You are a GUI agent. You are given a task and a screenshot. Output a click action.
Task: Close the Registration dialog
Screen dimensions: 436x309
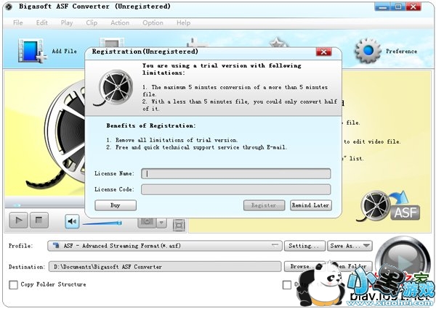(x=323, y=51)
